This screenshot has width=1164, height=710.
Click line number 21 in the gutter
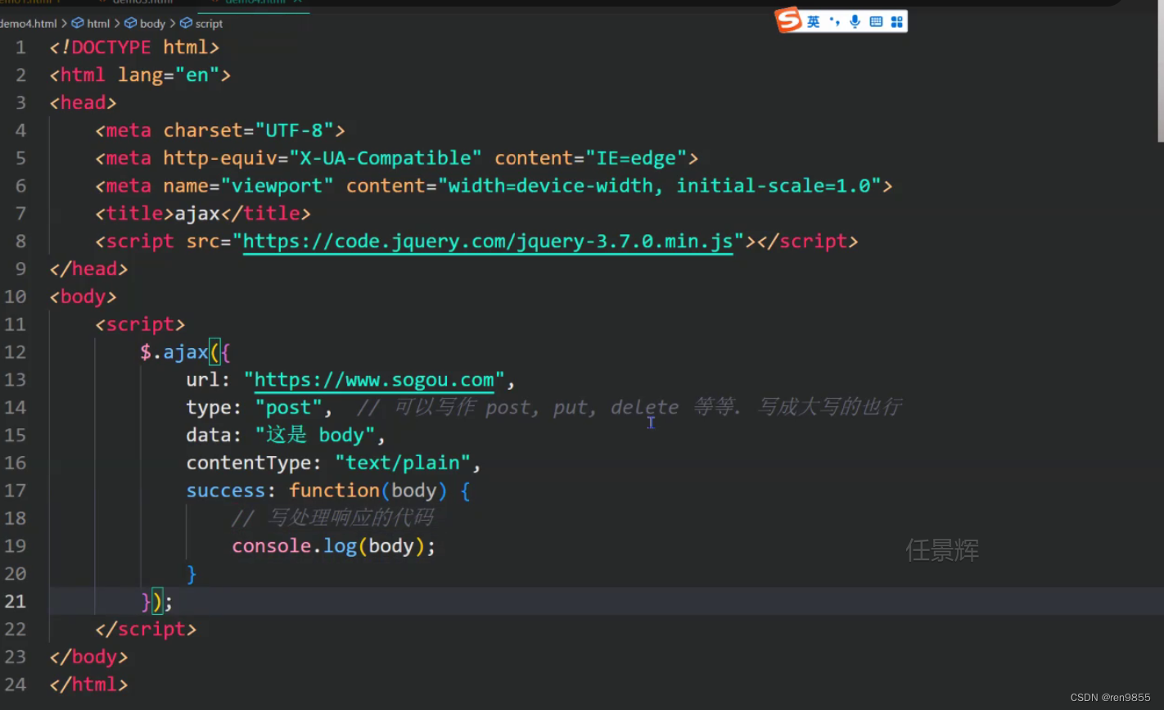[15, 601]
